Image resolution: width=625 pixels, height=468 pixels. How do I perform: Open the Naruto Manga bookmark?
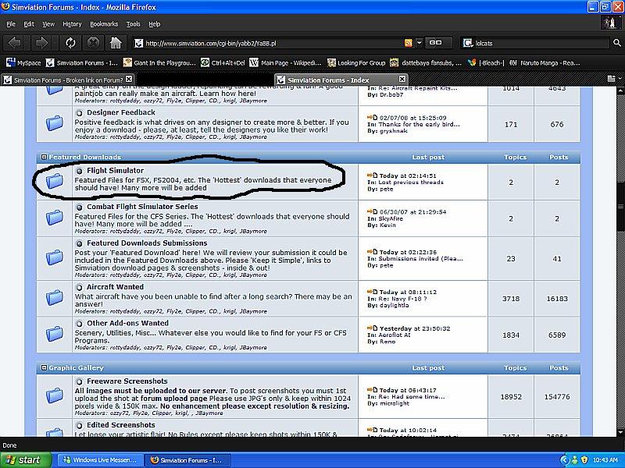(x=545, y=63)
